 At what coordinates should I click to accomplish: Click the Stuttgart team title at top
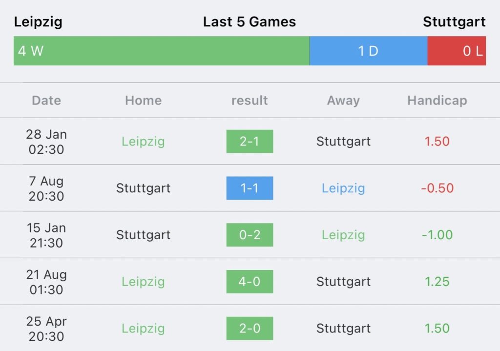coord(454,22)
